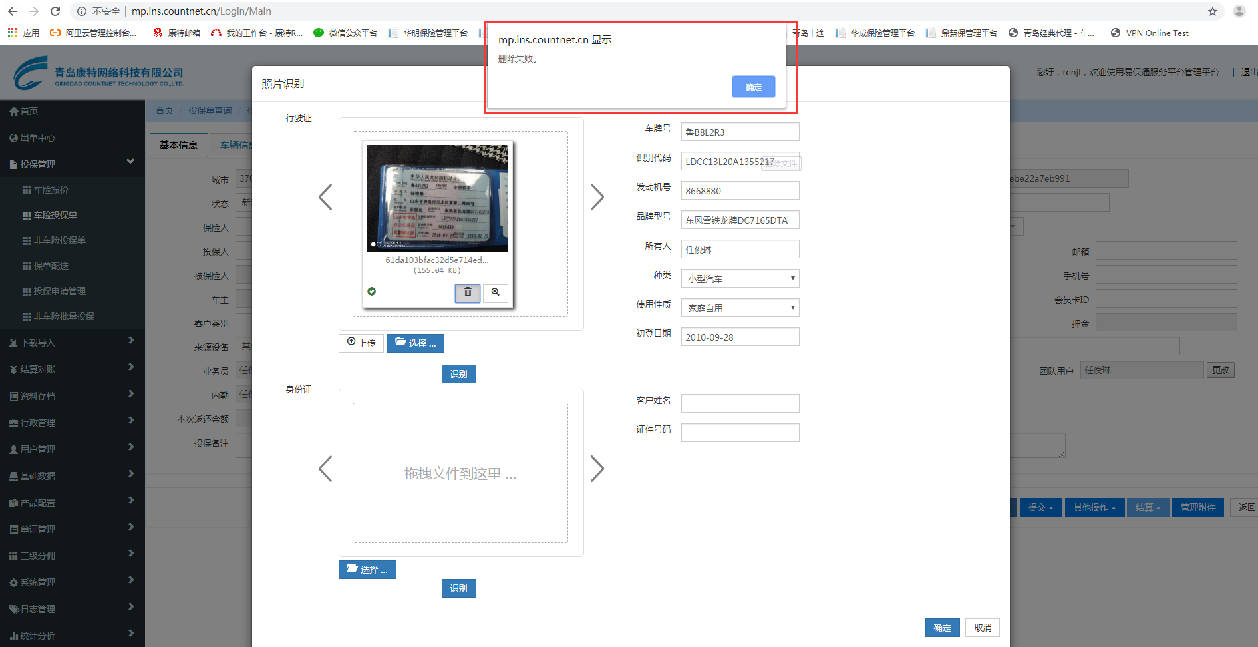Click 识别 for the 身份证 photo
1258x647 pixels.
pyautogui.click(x=459, y=588)
